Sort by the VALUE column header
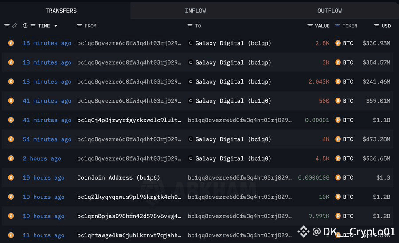Image resolution: width=399 pixels, height=243 pixels. [322, 26]
